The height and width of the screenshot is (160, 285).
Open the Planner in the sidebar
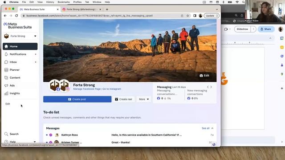click(x=14, y=70)
